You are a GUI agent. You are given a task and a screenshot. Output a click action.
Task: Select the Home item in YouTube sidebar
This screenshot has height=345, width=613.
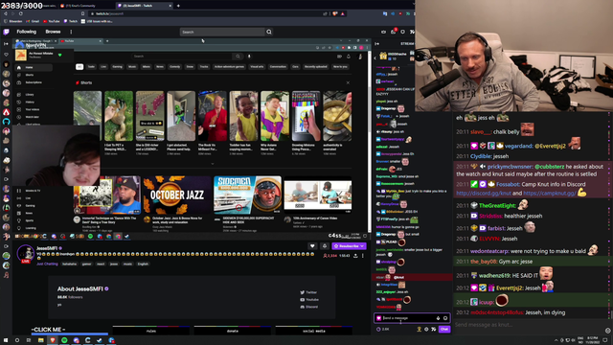pyautogui.click(x=34, y=68)
